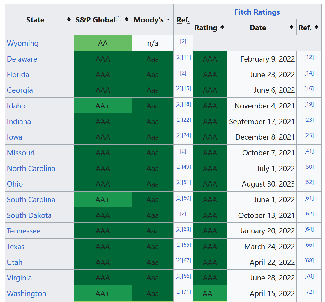
Task: Open citation [52] for Ohio
Action: coord(309,182)
